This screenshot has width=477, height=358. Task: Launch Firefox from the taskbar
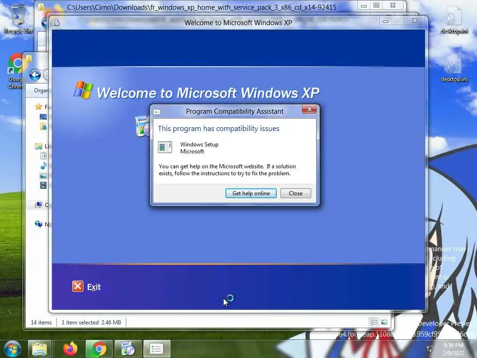coord(70,349)
